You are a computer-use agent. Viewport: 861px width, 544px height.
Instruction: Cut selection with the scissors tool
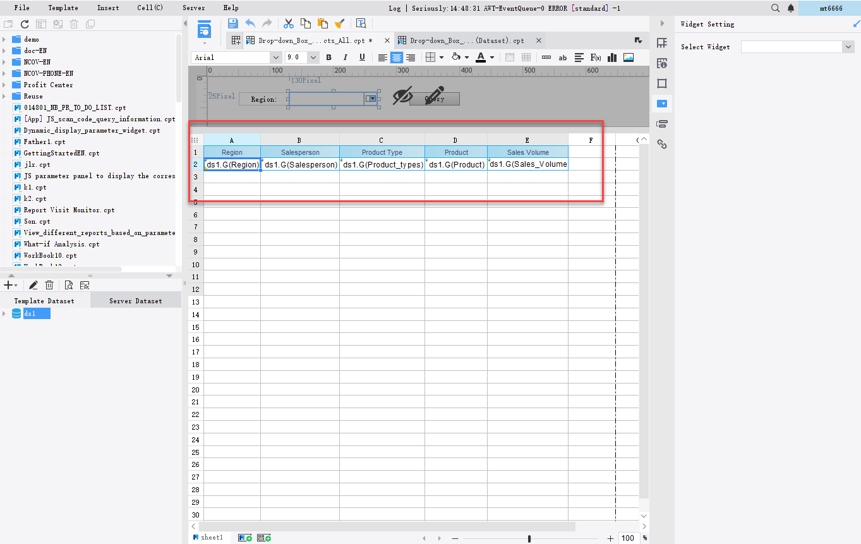click(x=288, y=23)
